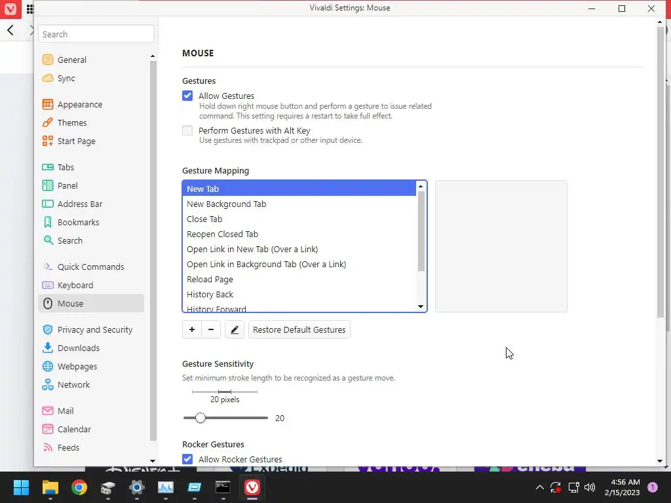
Task: Open Search settings magnifier icon
Action: [x=47, y=241]
